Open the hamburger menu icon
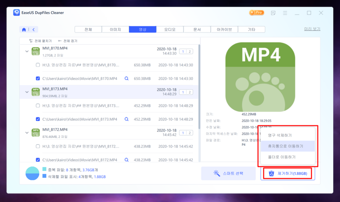 point(285,13)
